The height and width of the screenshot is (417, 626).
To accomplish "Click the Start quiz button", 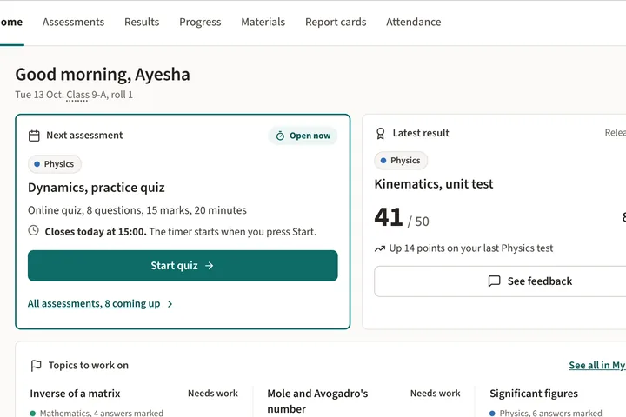I will tap(183, 266).
